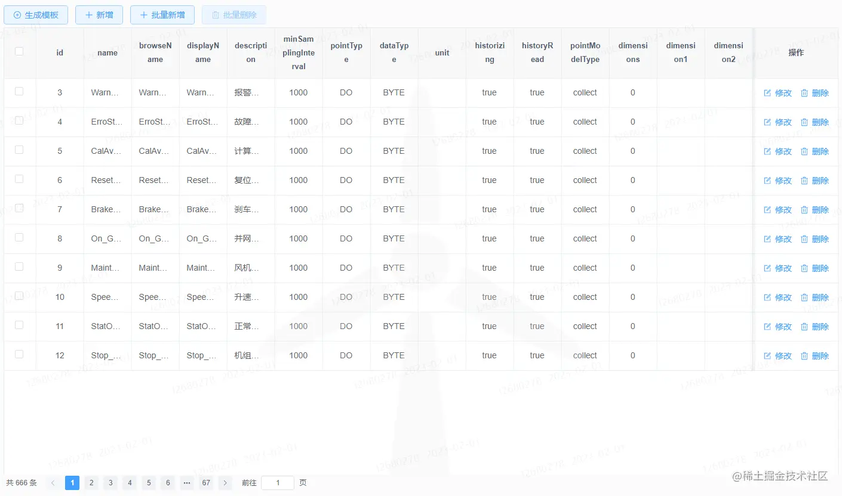The image size is (842, 496).
Task: Click the trash icon in row id 9
Action: click(x=804, y=268)
